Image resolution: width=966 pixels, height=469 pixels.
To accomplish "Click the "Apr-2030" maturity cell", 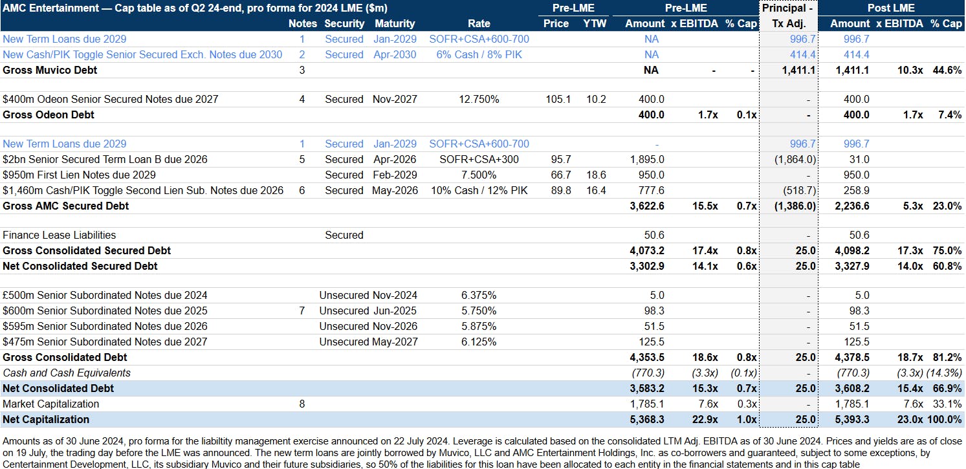I will [x=395, y=54].
